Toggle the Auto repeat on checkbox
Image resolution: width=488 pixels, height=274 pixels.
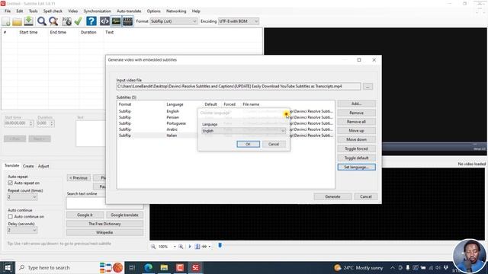point(10,183)
